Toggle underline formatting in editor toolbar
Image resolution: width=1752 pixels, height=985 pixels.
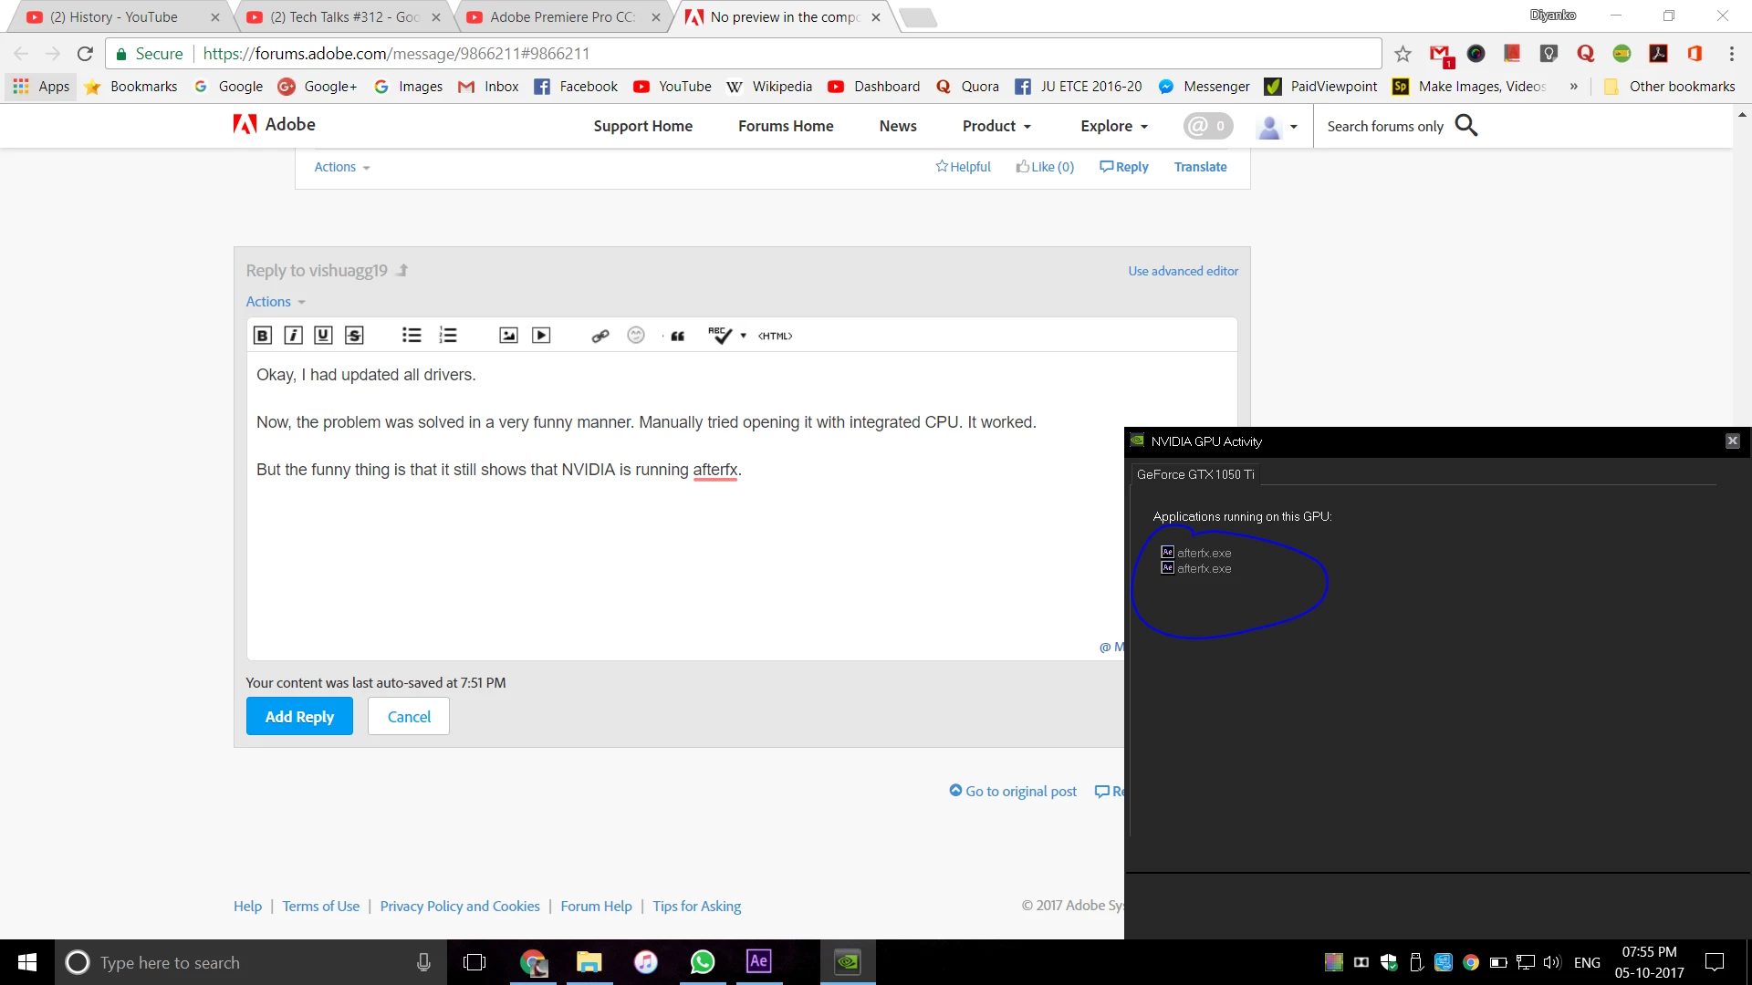point(323,336)
